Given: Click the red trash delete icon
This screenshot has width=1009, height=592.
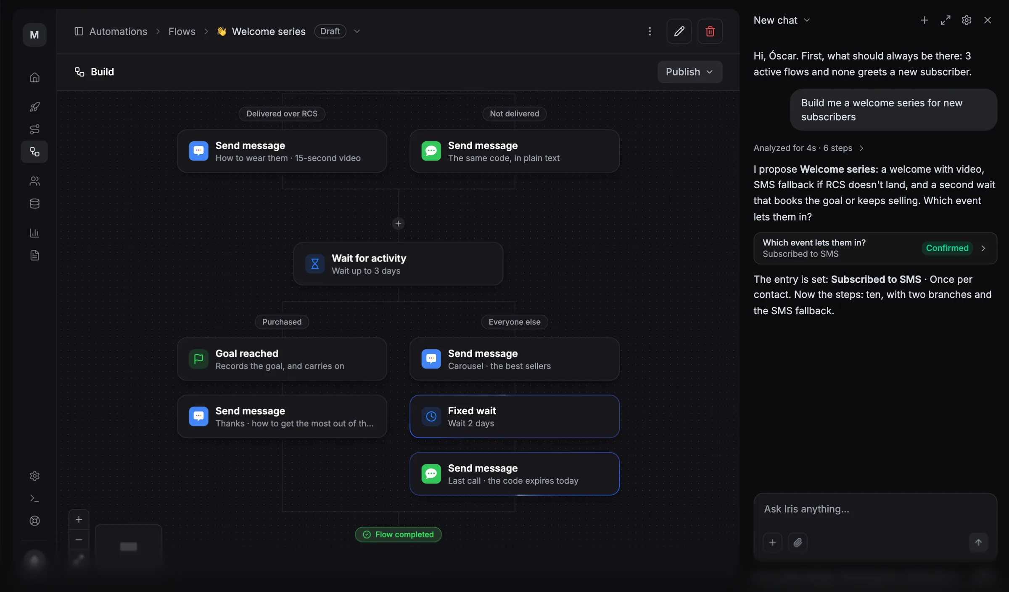Looking at the screenshot, I should [x=710, y=31].
